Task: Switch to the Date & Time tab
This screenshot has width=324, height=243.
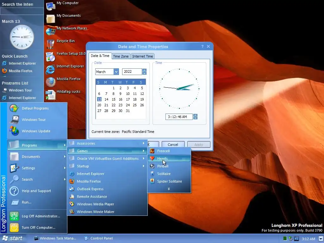Action: point(100,56)
